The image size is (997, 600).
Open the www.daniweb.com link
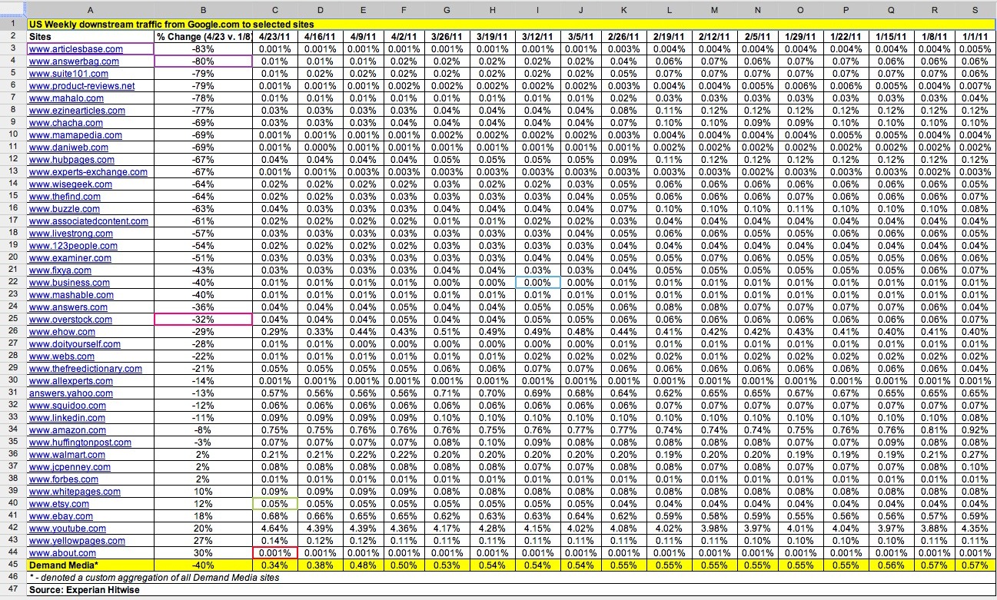click(x=68, y=148)
